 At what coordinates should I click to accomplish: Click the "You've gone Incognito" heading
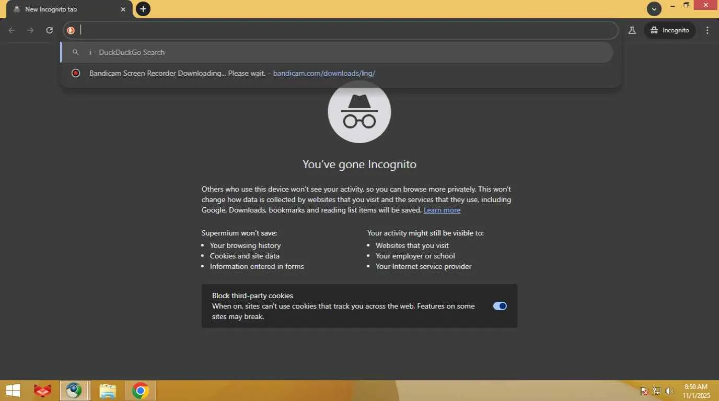tap(359, 164)
